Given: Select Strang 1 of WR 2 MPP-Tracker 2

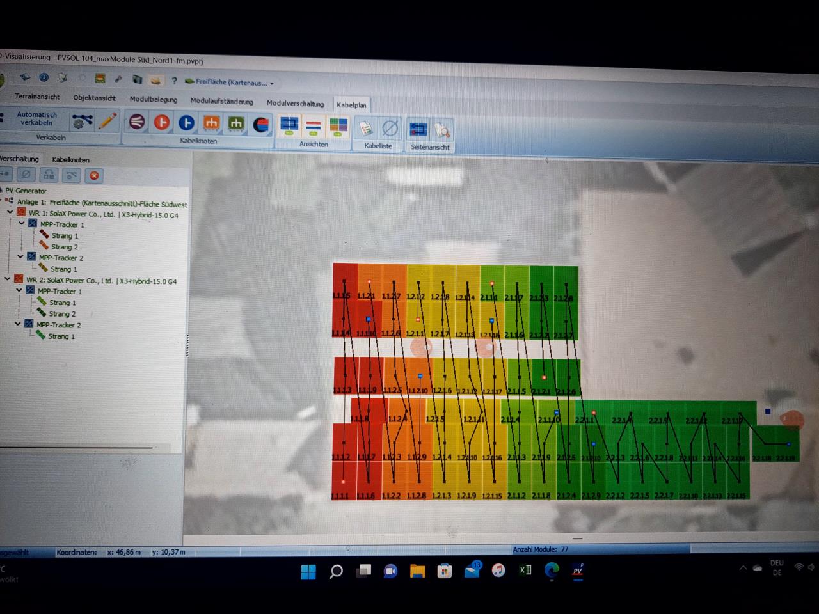Looking at the screenshot, I should point(61,336).
